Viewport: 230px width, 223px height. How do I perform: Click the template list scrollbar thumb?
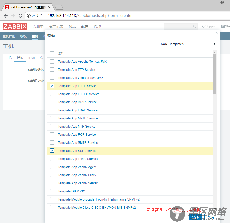pyautogui.click(x=215, y=74)
